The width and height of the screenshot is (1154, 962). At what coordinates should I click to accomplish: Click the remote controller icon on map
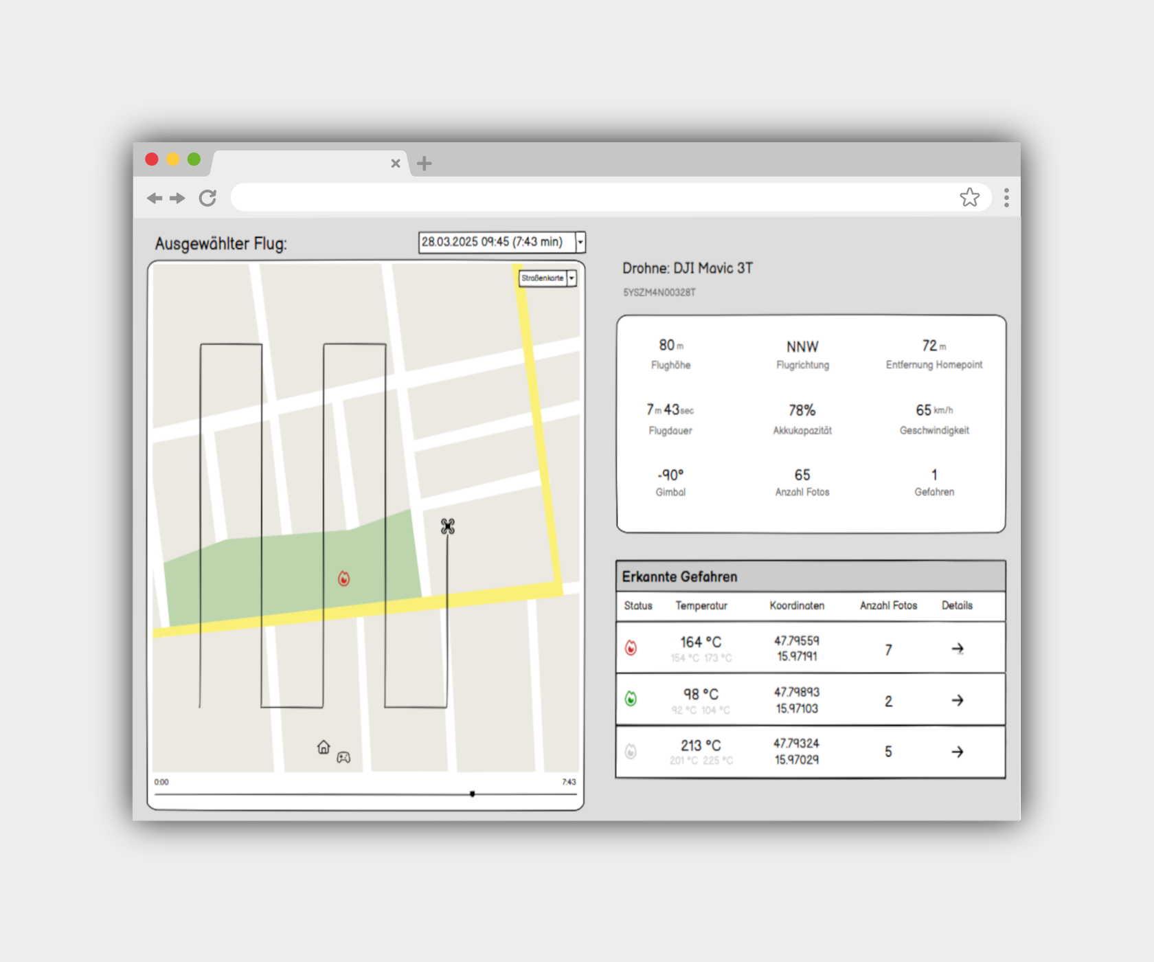point(343,757)
